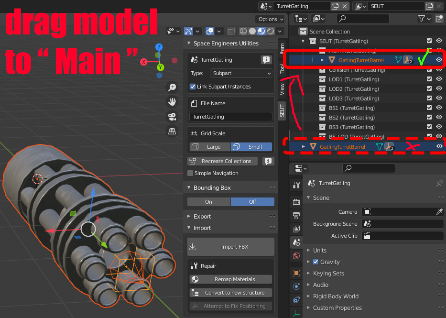Pin the properties editor with the pin icon

[x=439, y=183]
